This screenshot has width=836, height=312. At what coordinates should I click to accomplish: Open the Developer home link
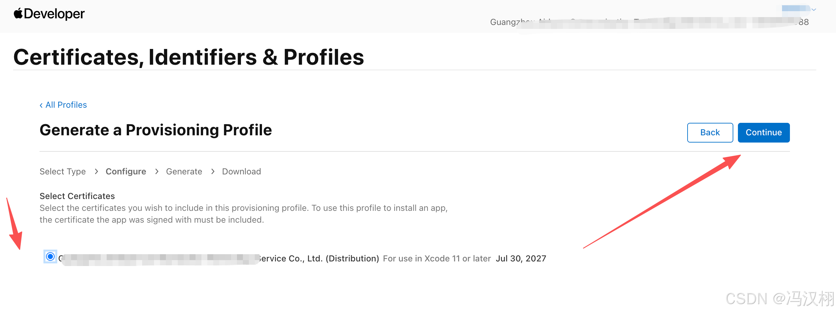point(49,14)
